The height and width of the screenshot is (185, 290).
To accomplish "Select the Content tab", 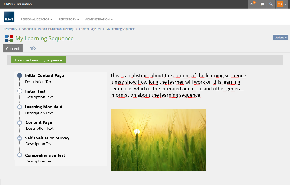I will 13,48.
